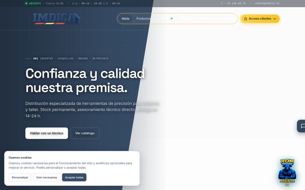The width and height of the screenshot is (305, 190).
Task: Click the green dot in navigation bar
Action: [x=172, y=19]
